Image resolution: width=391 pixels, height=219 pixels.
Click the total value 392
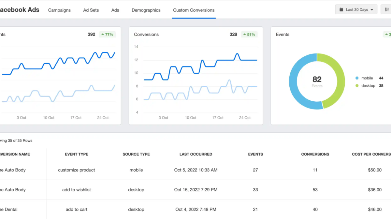92,34
